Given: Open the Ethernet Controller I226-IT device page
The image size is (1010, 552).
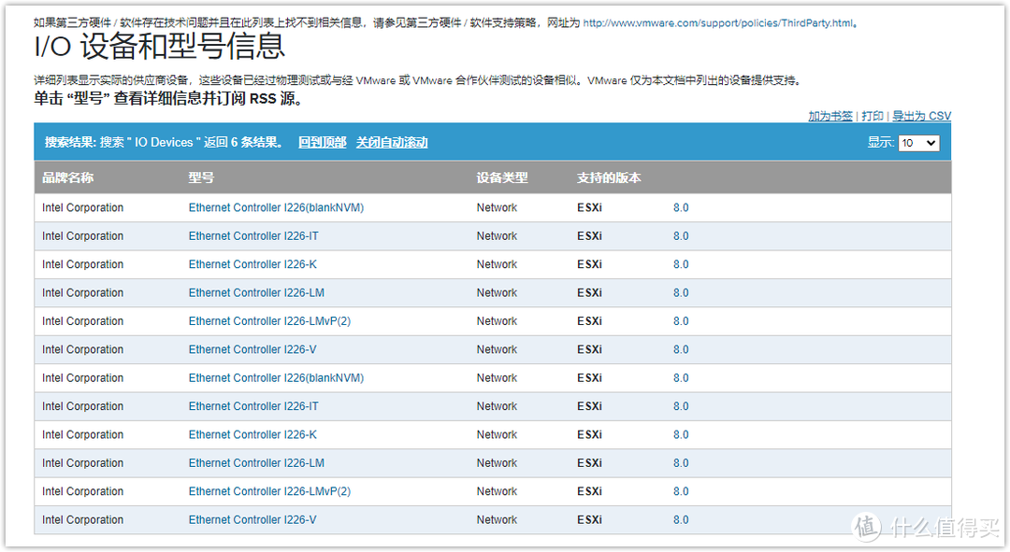Looking at the screenshot, I should tap(255, 235).
